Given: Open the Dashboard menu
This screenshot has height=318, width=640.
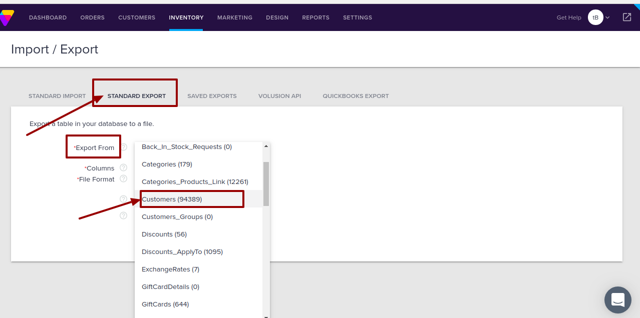Looking at the screenshot, I should (x=48, y=17).
